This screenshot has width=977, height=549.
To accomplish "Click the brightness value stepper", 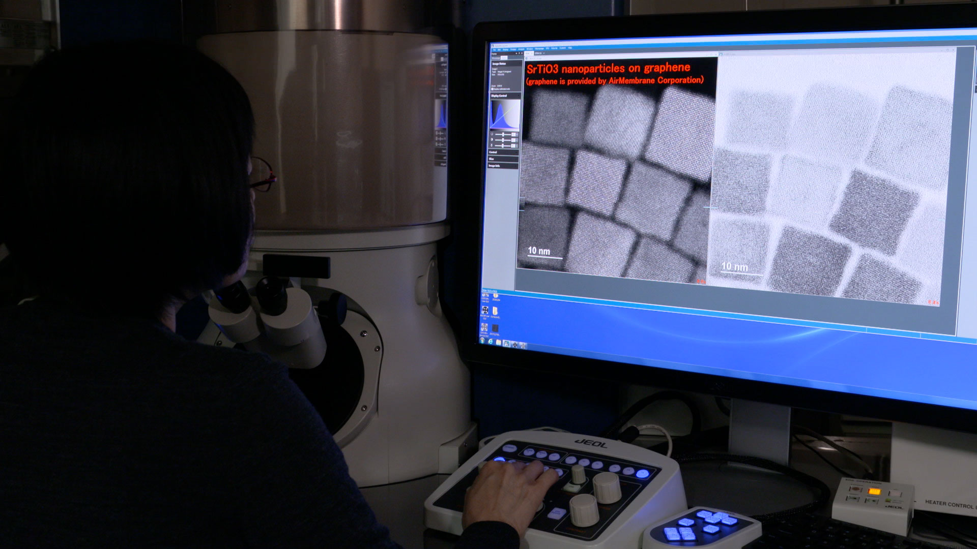I will pos(517,135).
